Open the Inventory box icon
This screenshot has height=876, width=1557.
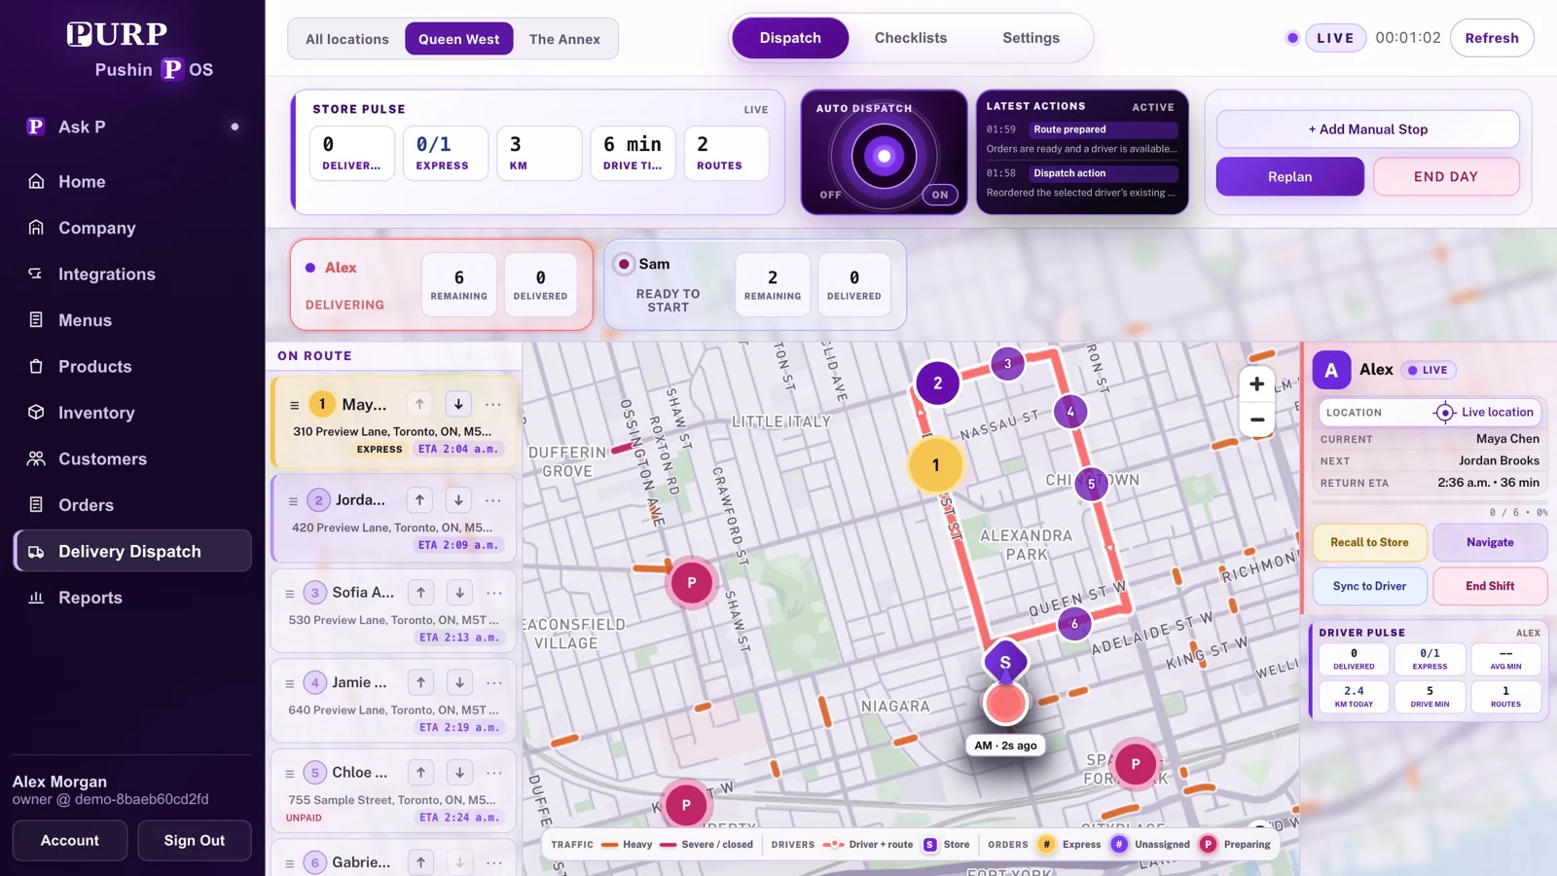click(36, 412)
